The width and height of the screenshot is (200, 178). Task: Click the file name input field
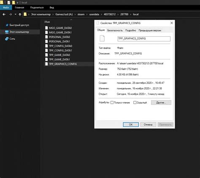(144, 39)
